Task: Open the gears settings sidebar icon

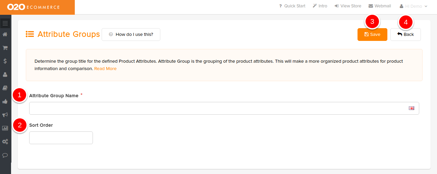Action: click(x=5, y=141)
